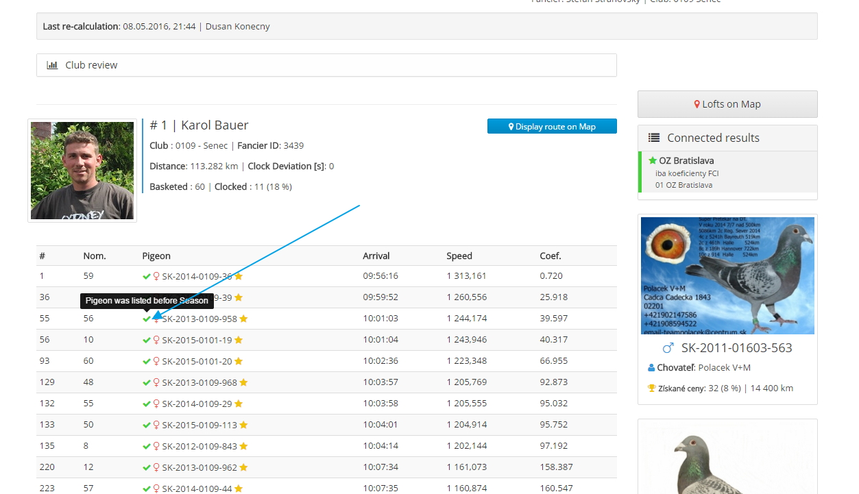Click the Arrival column header

tap(376, 256)
